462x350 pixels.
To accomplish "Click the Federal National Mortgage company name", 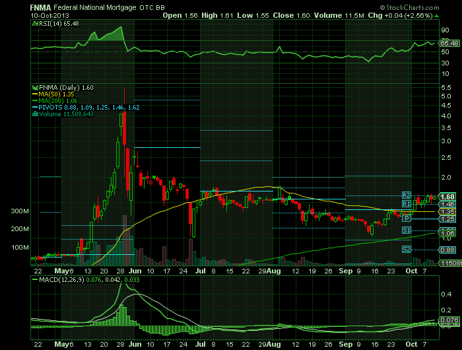I will click(x=95, y=8).
